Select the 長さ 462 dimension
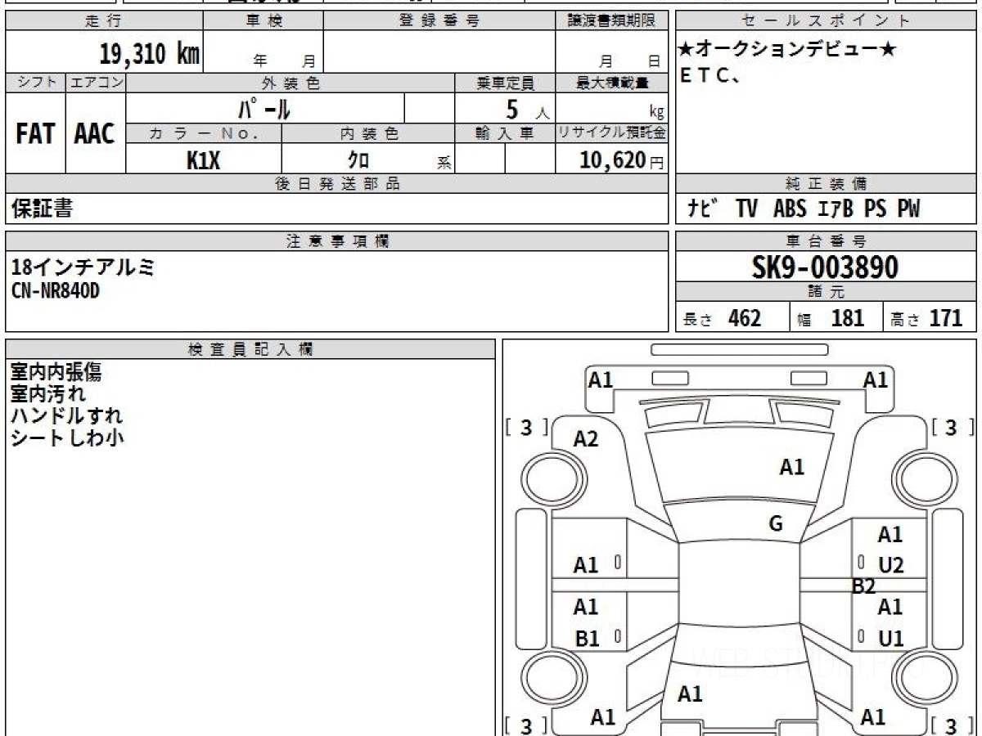The image size is (982, 736). pyautogui.click(x=723, y=318)
